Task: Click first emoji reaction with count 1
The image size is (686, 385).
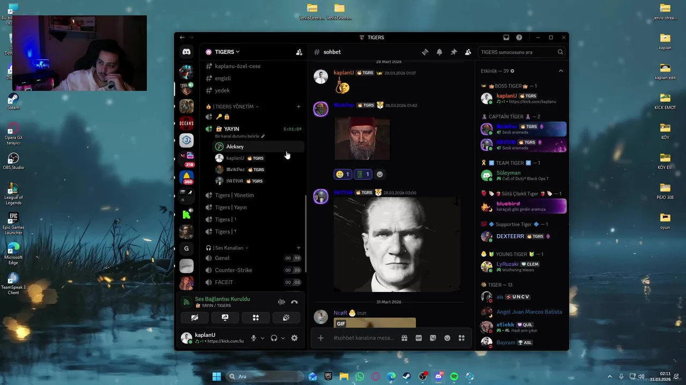Action: pyautogui.click(x=342, y=174)
